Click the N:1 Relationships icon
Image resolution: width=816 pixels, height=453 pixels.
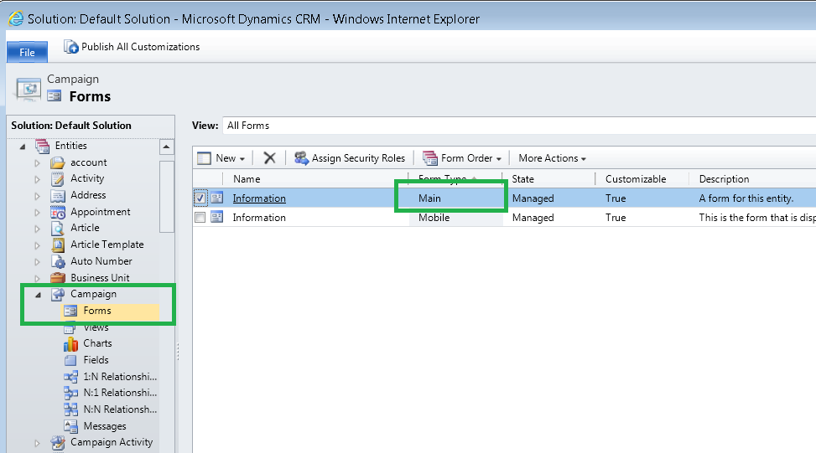[x=70, y=393]
